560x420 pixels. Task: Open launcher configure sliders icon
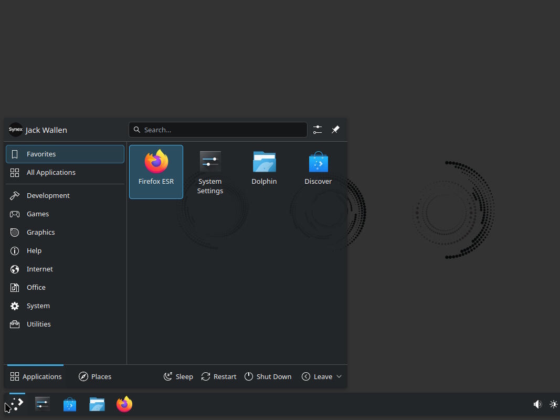(x=318, y=130)
